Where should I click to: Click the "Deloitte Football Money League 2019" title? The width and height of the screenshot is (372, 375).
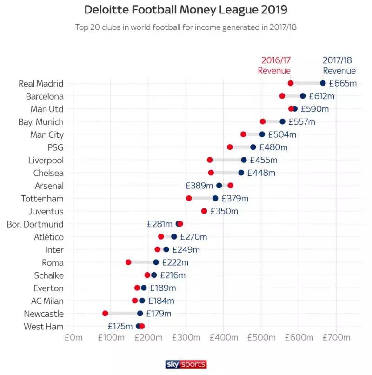tap(186, 10)
